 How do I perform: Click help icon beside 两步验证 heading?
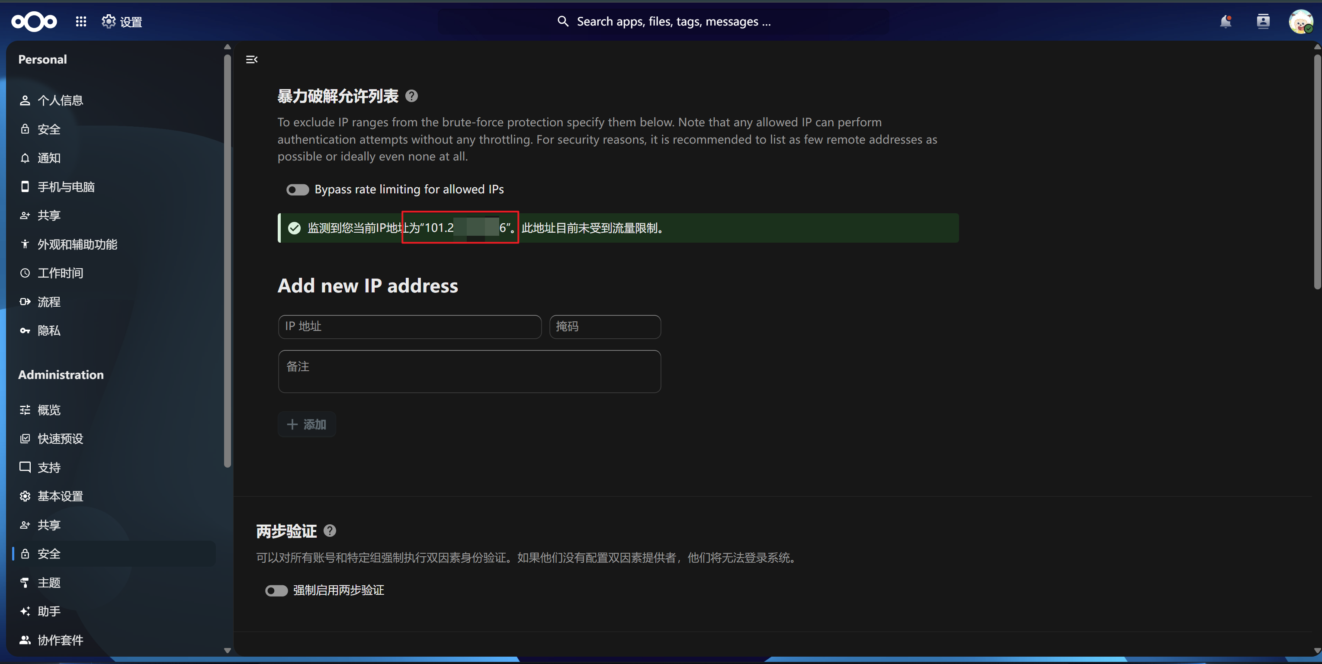(330, 531)
